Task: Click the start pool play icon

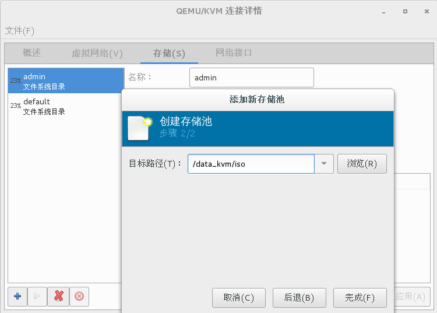Action: tap(37, 296)
